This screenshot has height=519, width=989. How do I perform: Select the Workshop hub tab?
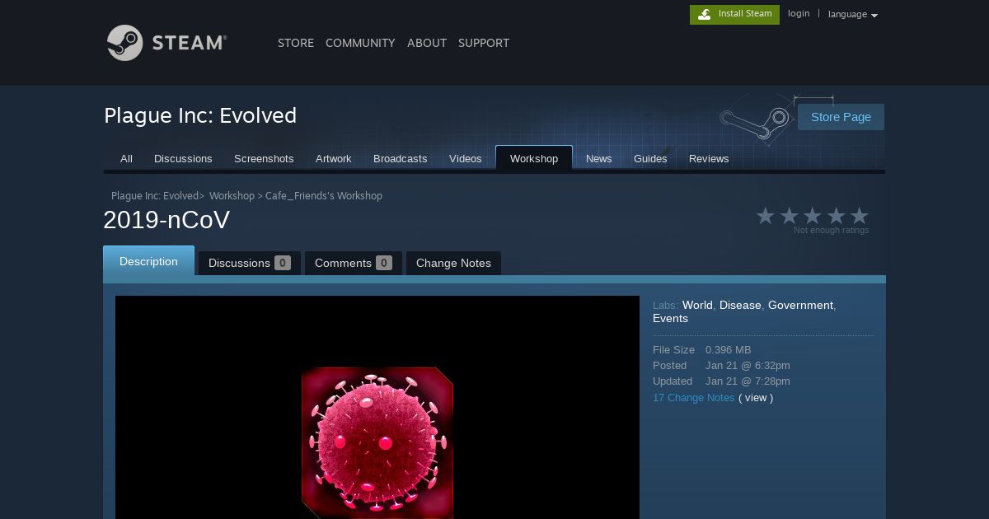534,159
